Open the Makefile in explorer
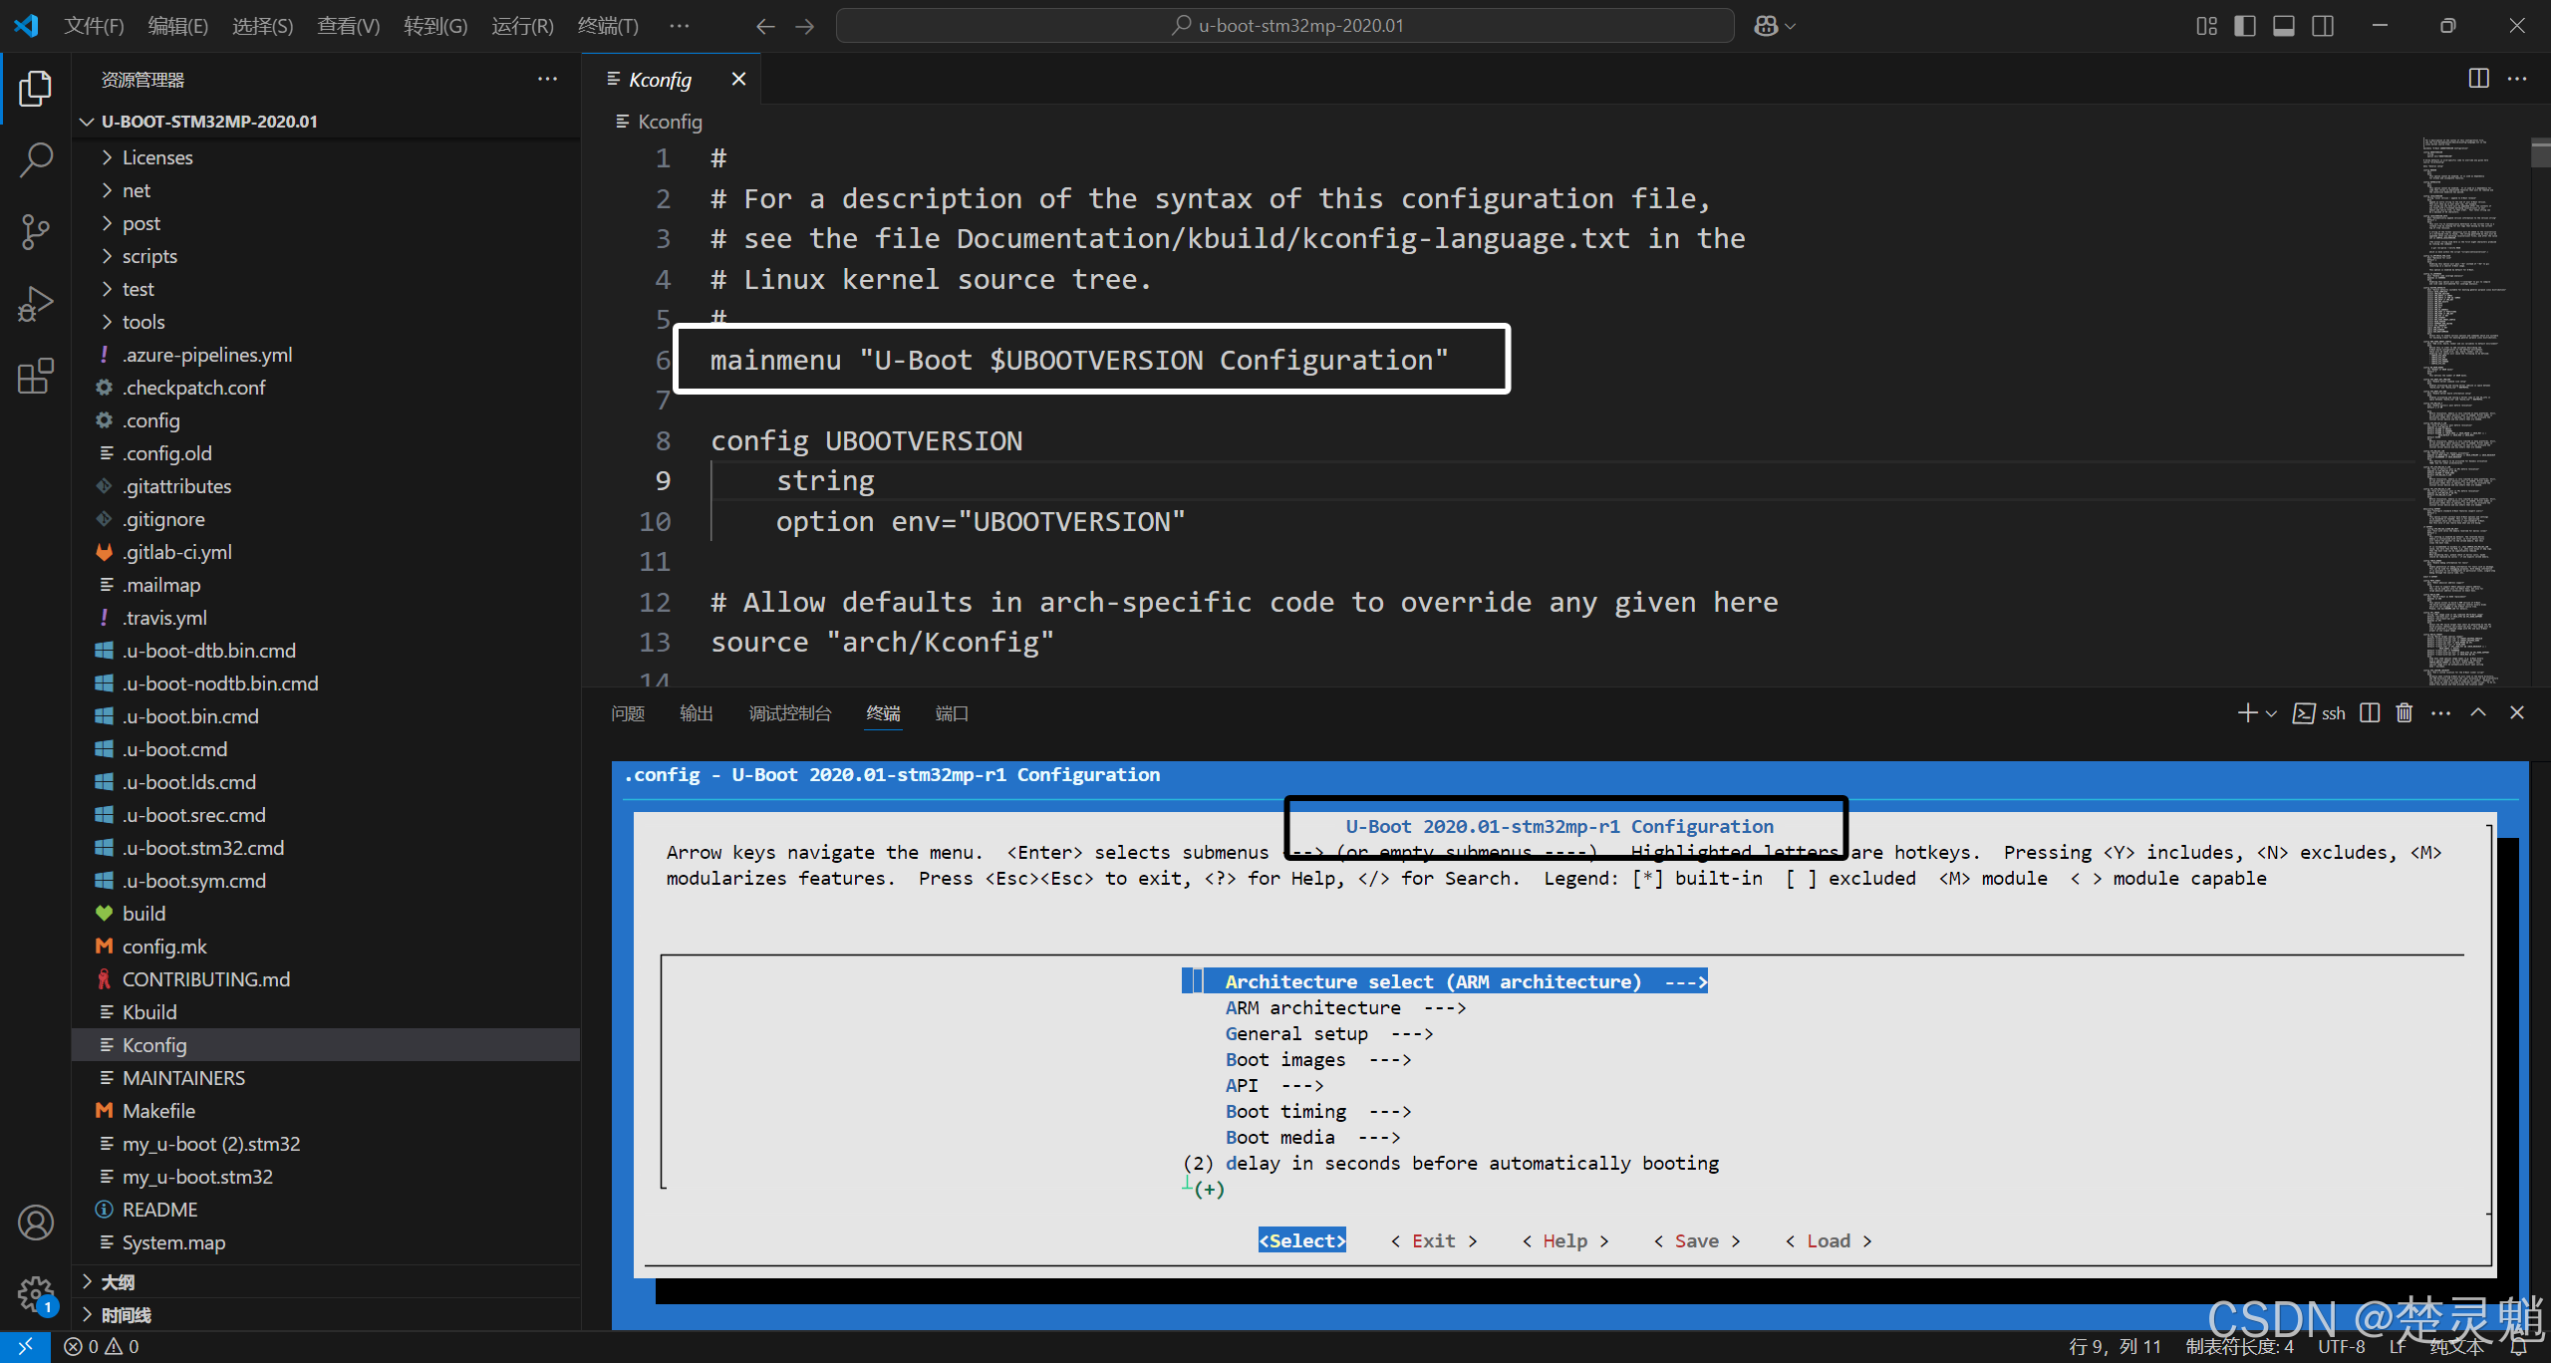2551x1363 pixels. click(x=158, y=1111)
